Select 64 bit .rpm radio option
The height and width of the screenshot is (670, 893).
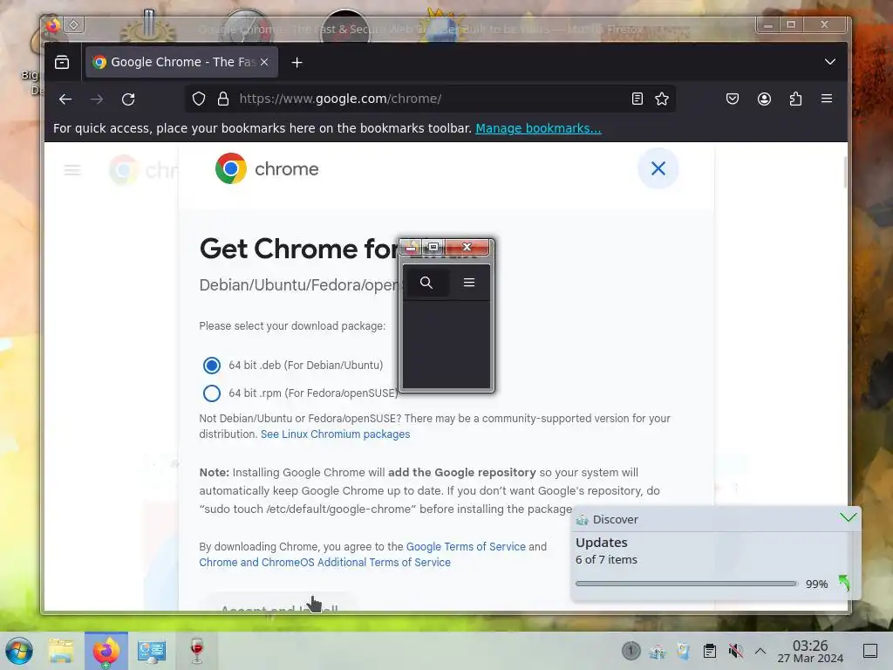point(212,393)
